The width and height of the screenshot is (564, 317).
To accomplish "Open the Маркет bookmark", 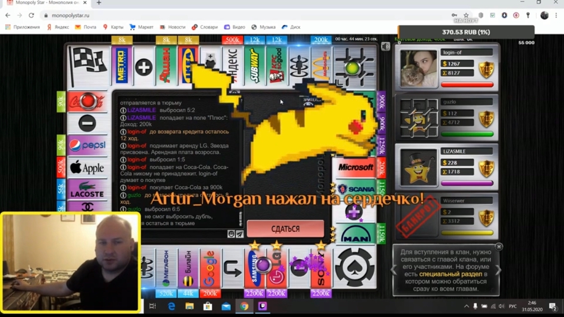I will (x=141, y=27).
